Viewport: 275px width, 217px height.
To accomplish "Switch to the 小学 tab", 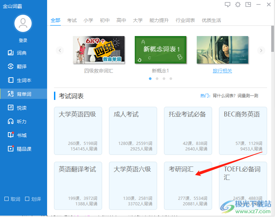I will [x=88, y=20].
